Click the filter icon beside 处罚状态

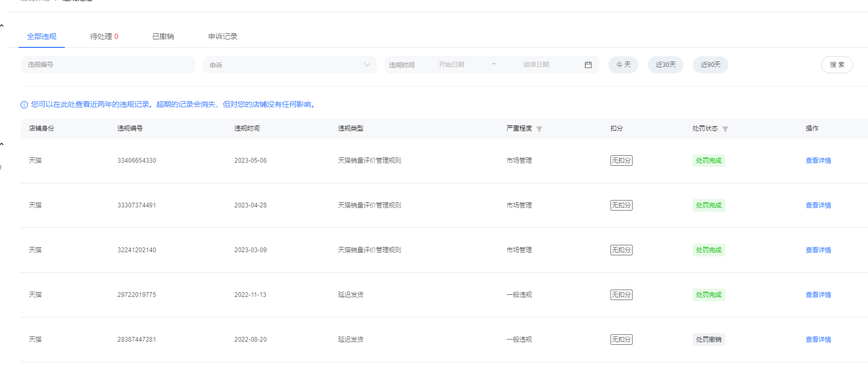pos(725,129)
